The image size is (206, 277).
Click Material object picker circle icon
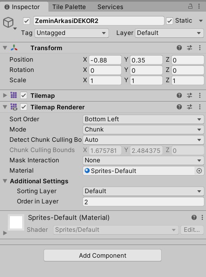199,171
